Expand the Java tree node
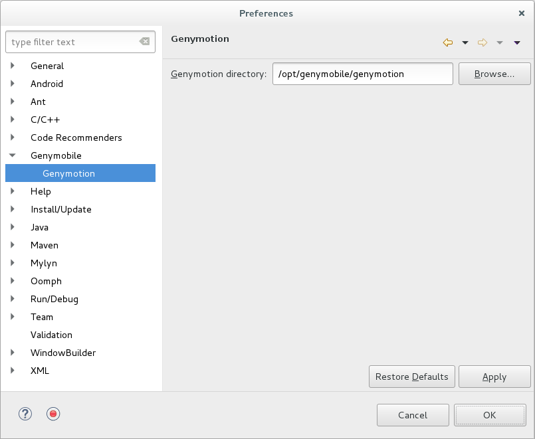Image resolution: width=535 pixels, height=439 pixels. [x=13, y=227]
